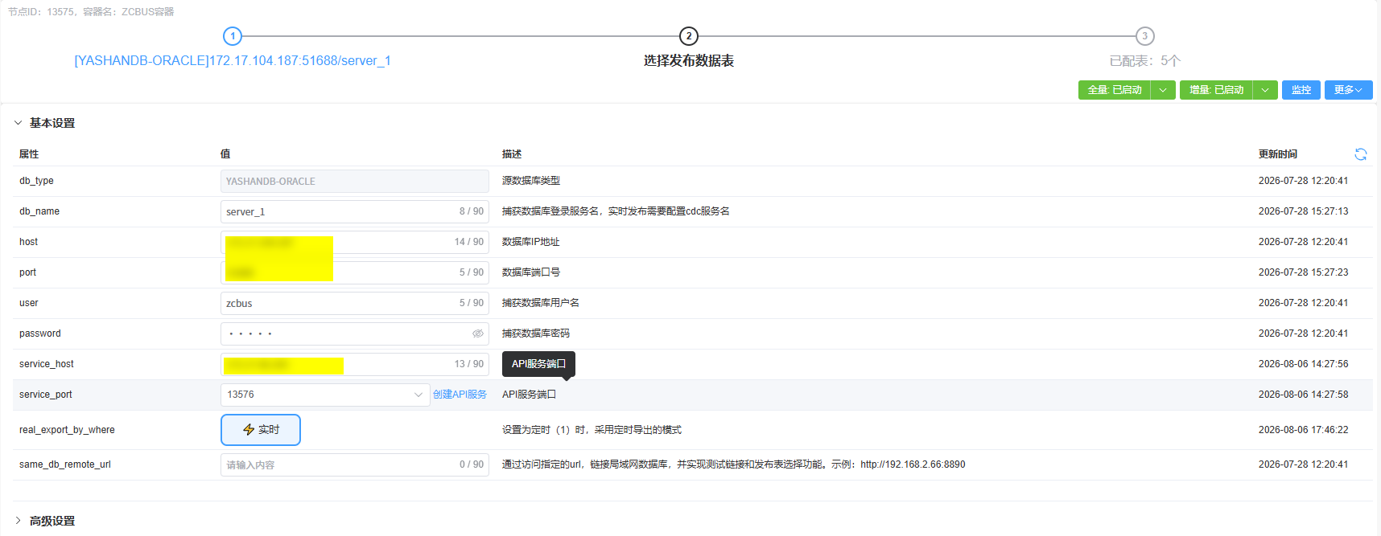Open dropdown arrow next to 增量 button
This screenshot has height=536, width=1381.
[x=1265, y=90]
